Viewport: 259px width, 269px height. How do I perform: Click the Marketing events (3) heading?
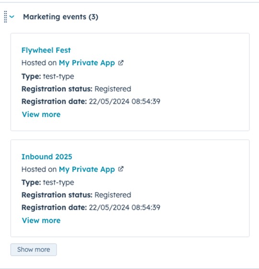coord(60,17)
